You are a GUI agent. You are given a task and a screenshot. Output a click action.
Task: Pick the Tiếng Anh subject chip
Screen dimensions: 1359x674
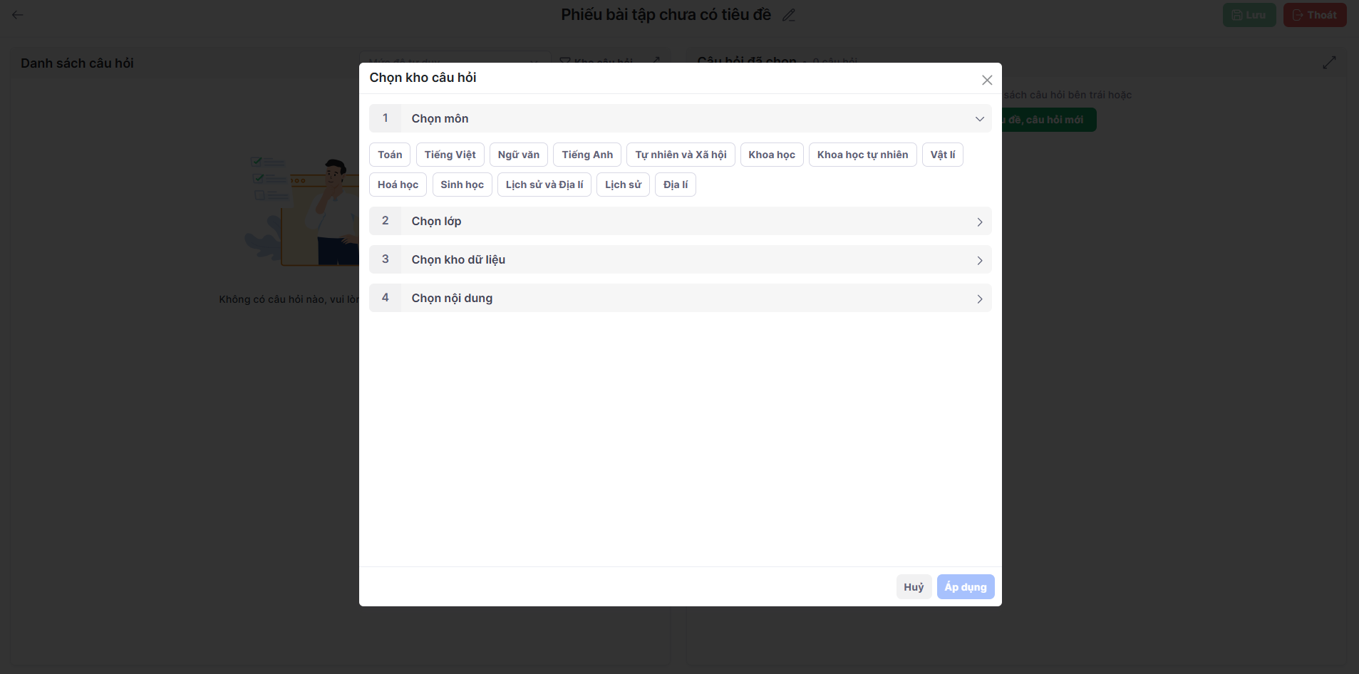click(x=587, y=155)
